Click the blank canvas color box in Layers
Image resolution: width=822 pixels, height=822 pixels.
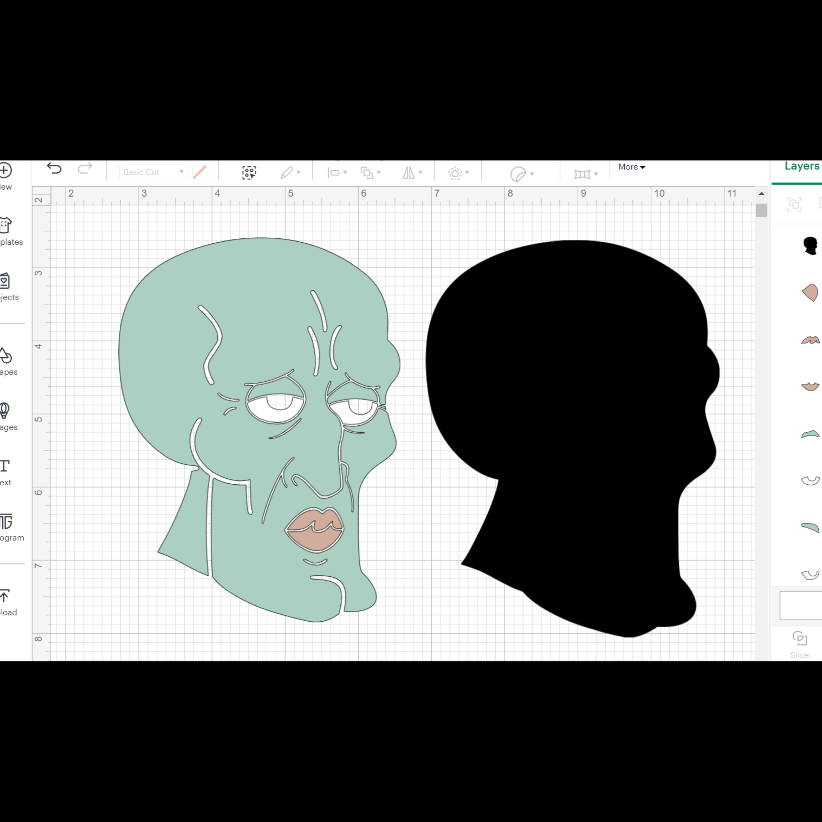point(800,605)
